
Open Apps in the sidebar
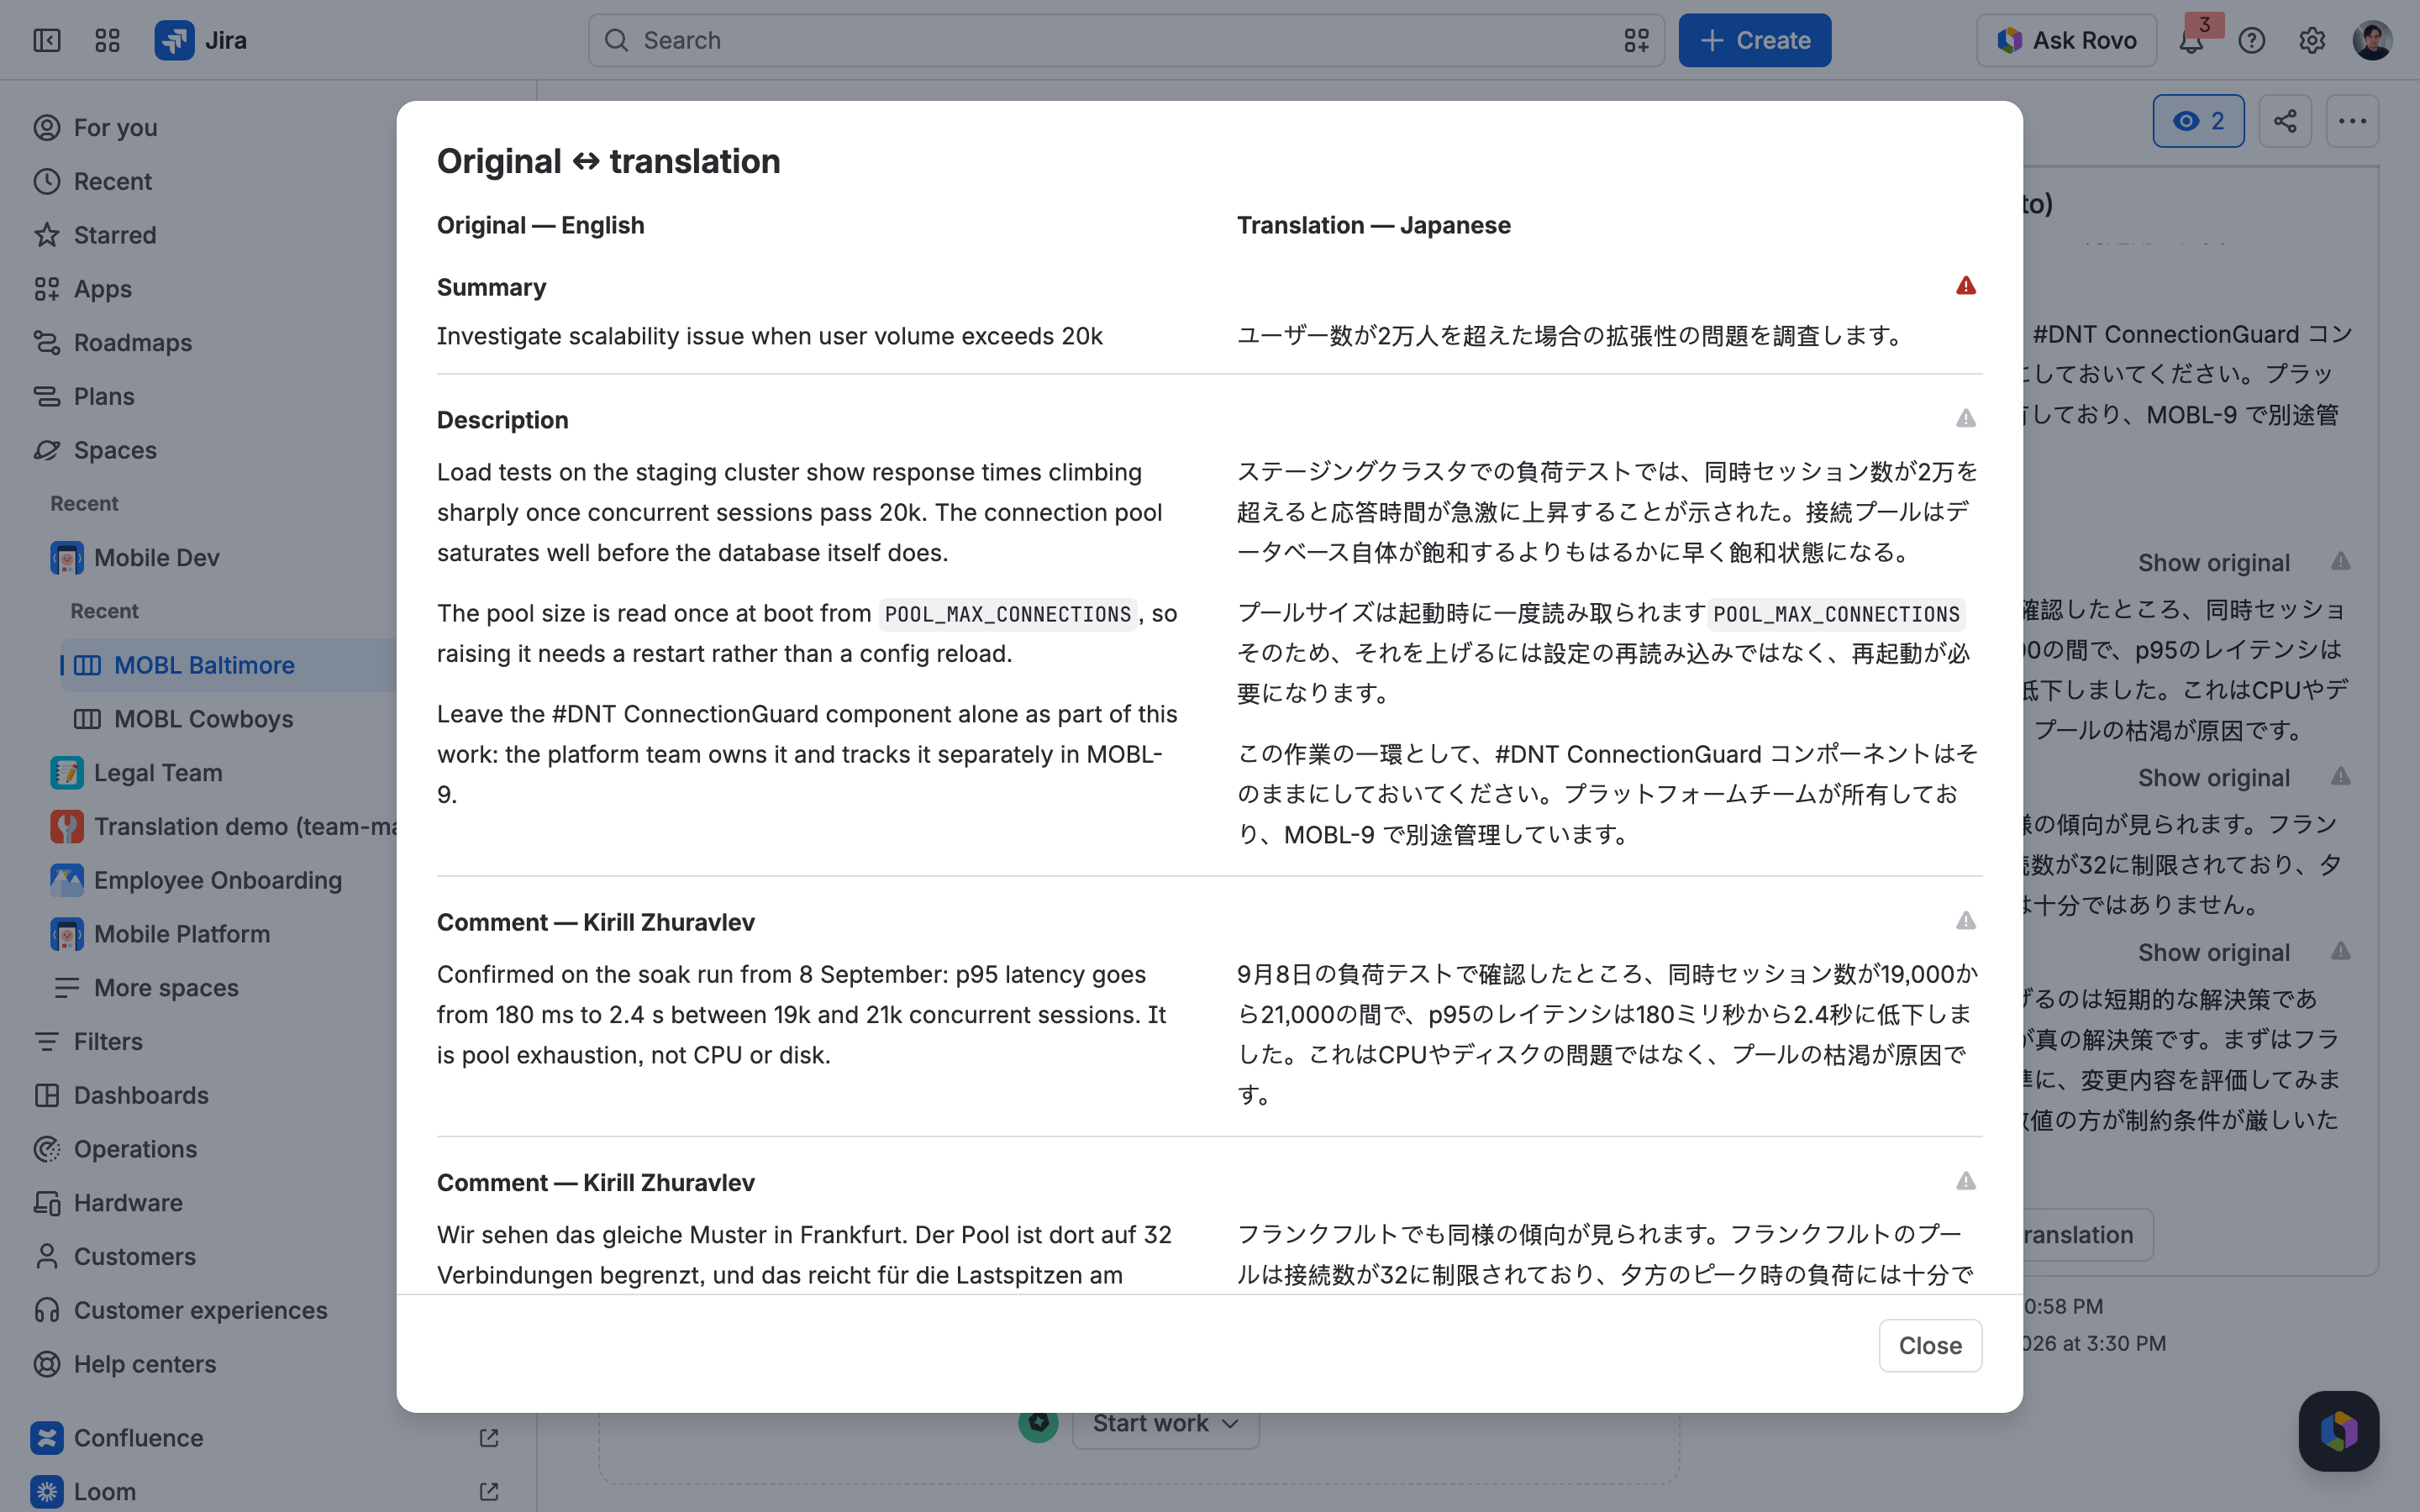pos(103,289)
